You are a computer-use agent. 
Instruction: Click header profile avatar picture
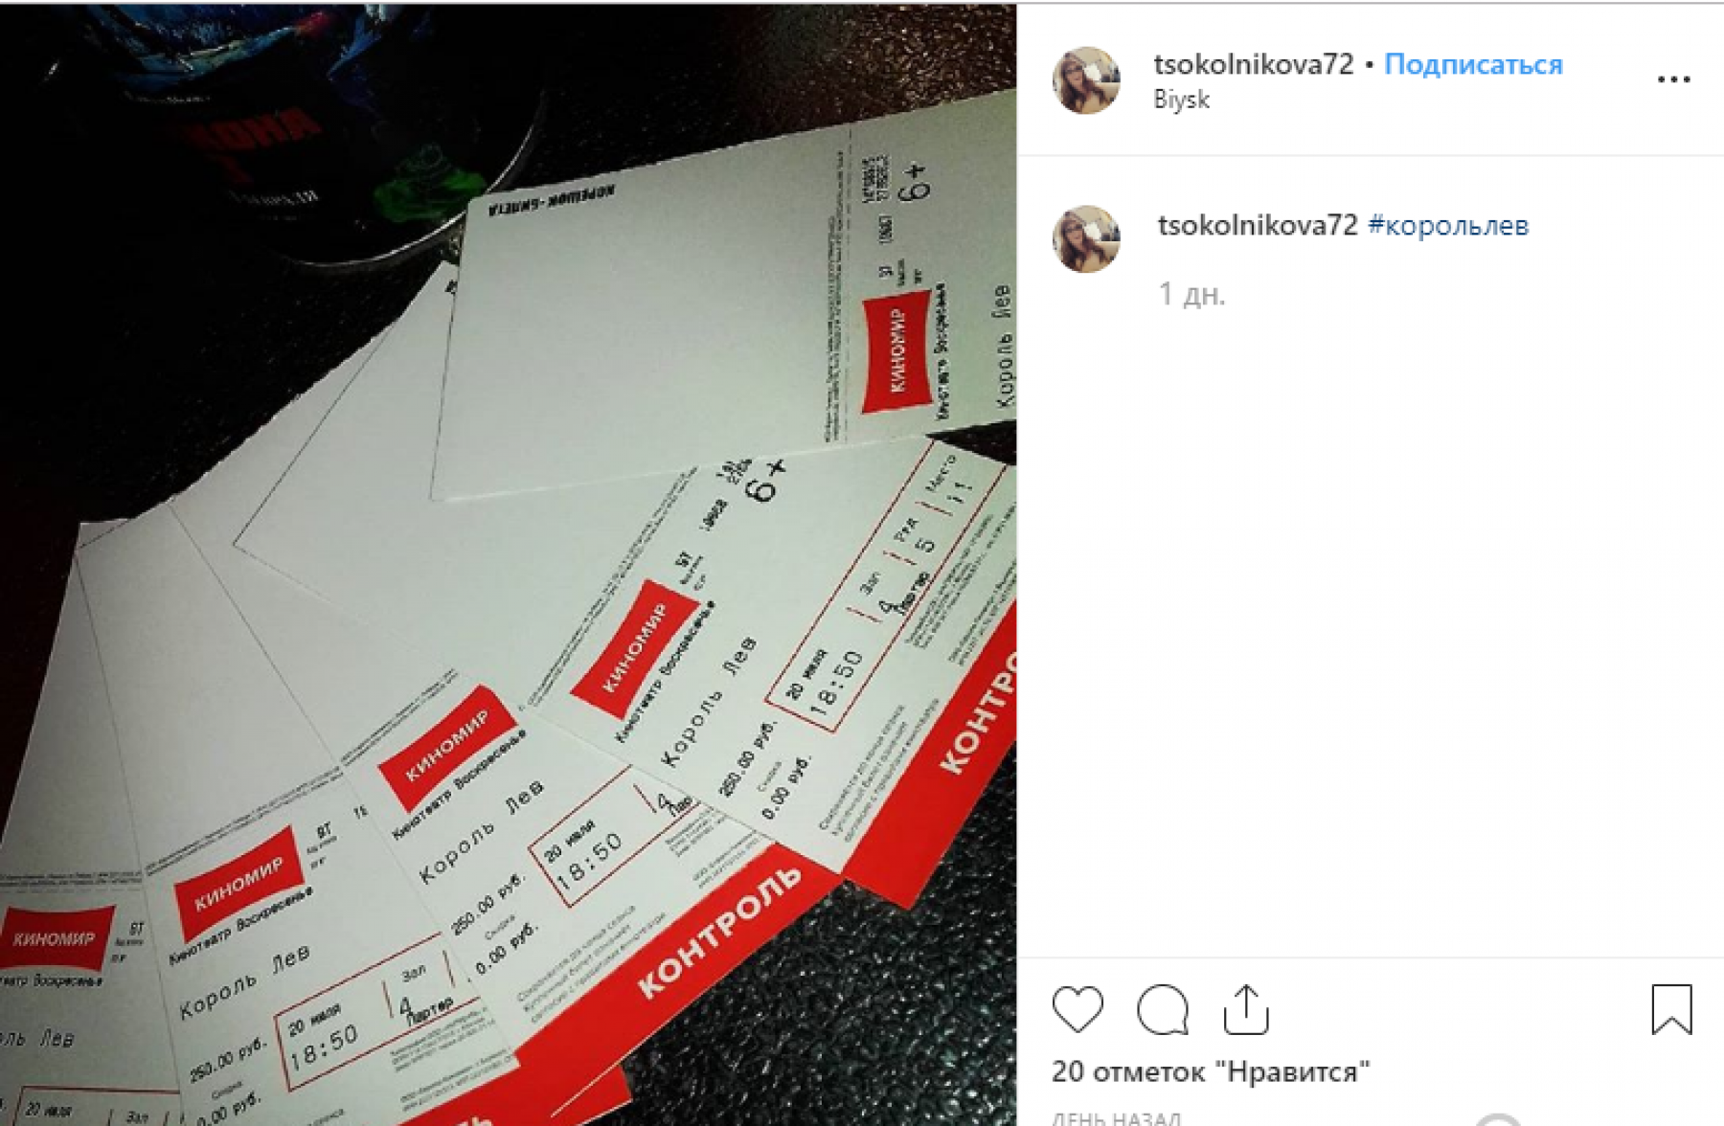point(1086,80)
